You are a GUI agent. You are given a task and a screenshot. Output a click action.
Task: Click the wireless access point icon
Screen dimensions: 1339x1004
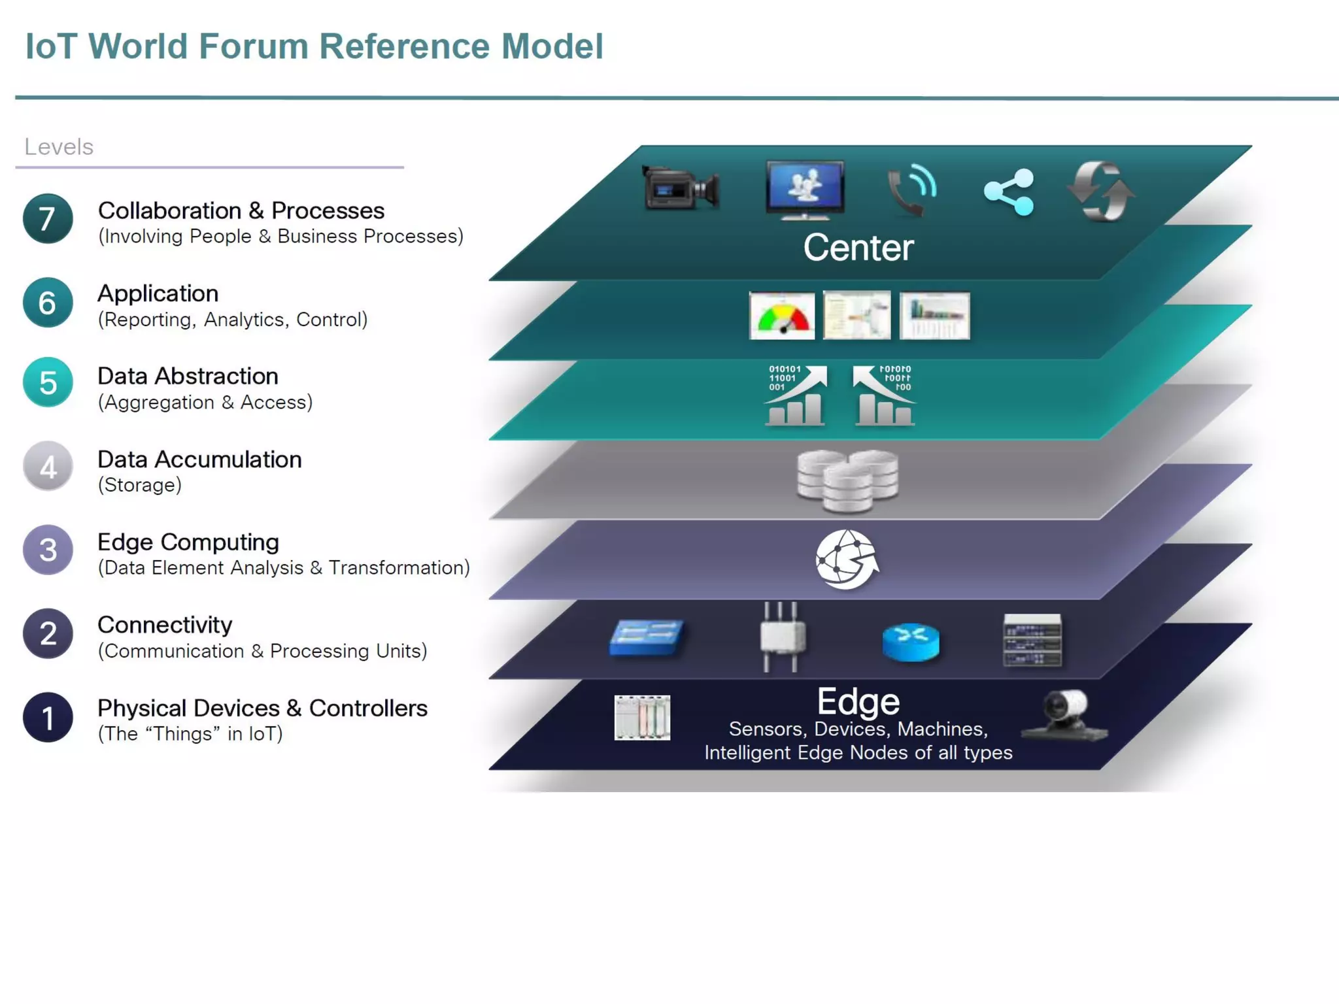point(782,637)
